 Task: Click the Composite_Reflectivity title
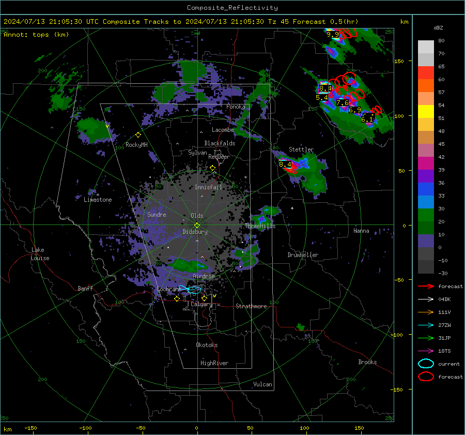(232, 8)
